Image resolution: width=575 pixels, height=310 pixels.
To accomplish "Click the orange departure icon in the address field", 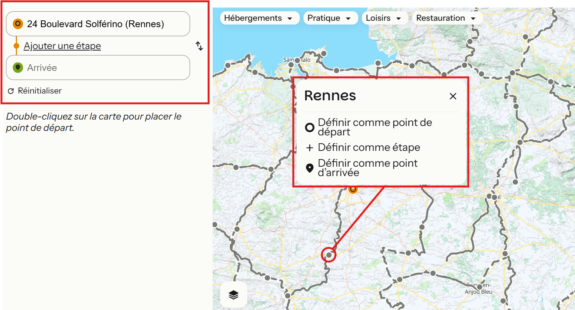I will pos(18,24).
